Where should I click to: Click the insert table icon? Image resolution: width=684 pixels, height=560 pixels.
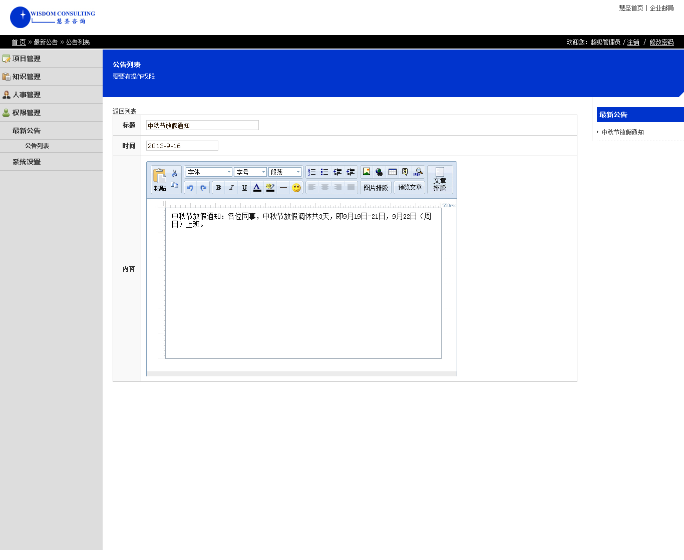click(393, 172)
